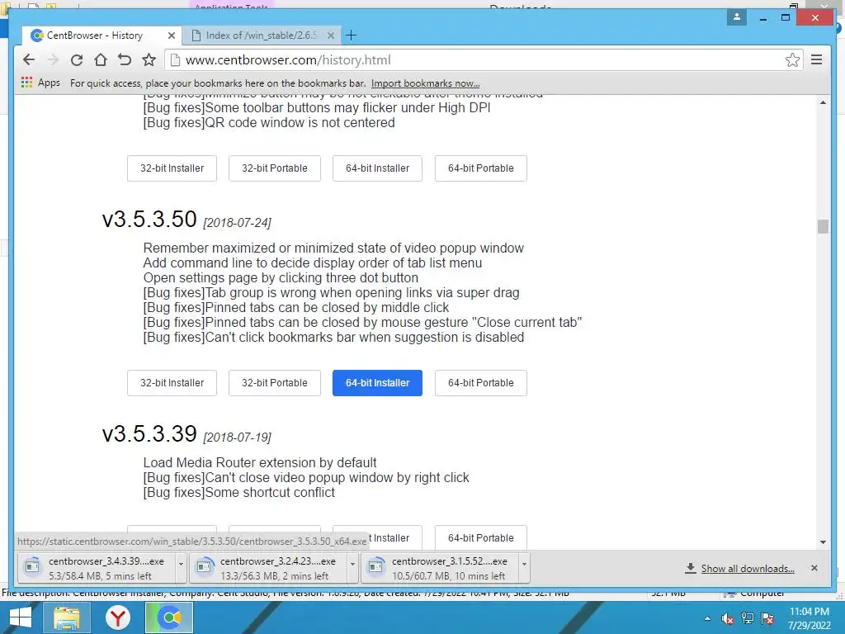
Task: Download the v3.5.3.50 32-bit Installer
Action: coord(172,383)
